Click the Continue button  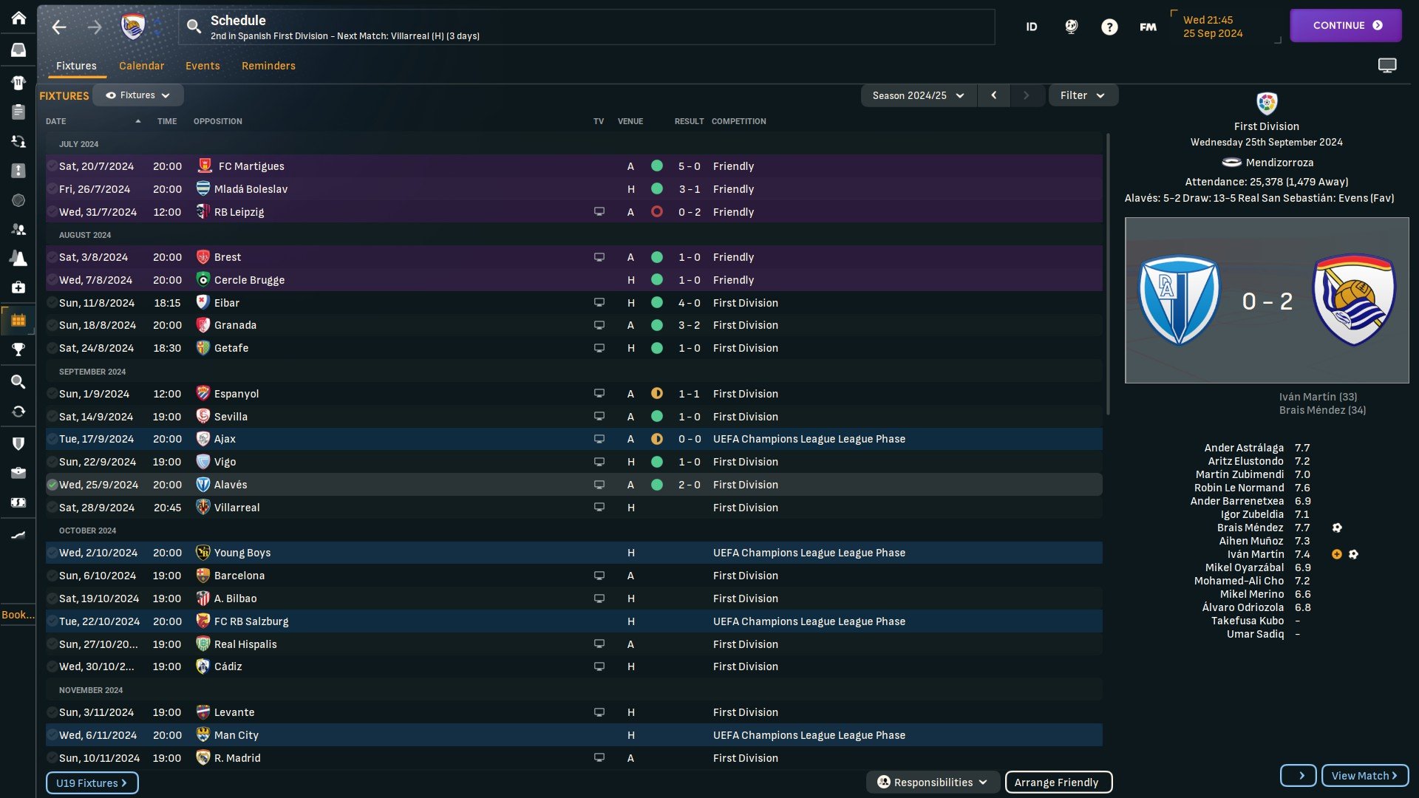point(1345,25)
